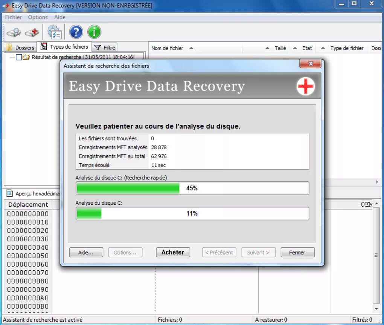Click the Acheter button
This screenshot has width=384, height=325.
(173, 252)
